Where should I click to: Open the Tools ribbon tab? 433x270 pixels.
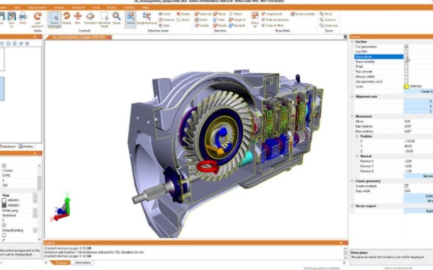click(96, 8)
